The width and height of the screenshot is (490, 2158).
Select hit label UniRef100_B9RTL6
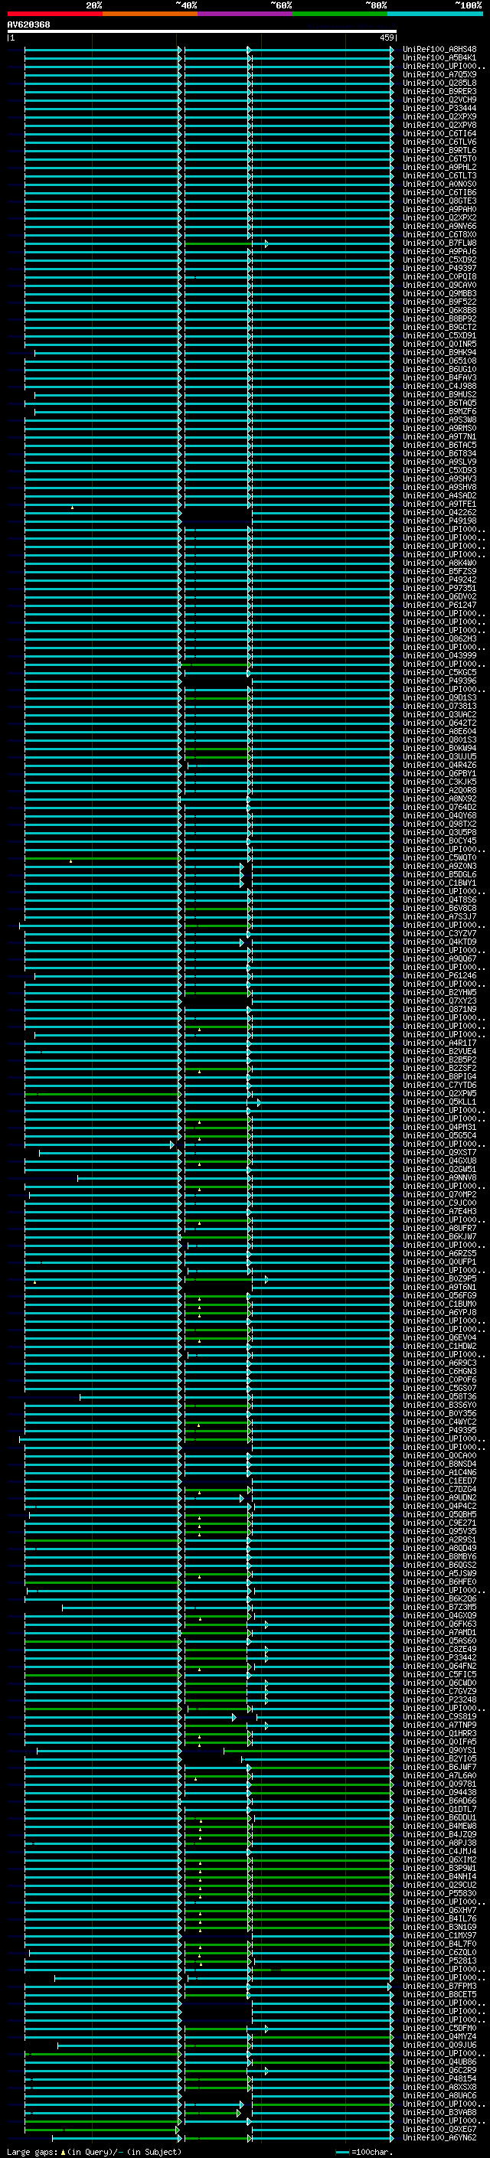tap(439, 151)
